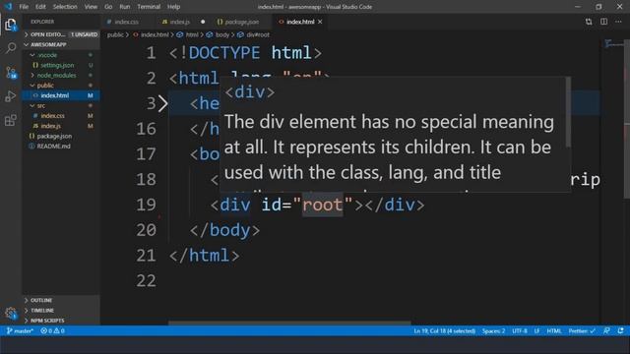This screenshot has width=630, height=354.
Task: Switch to the package.json tab
Action: pyautogui.click(x=241, y=22)
